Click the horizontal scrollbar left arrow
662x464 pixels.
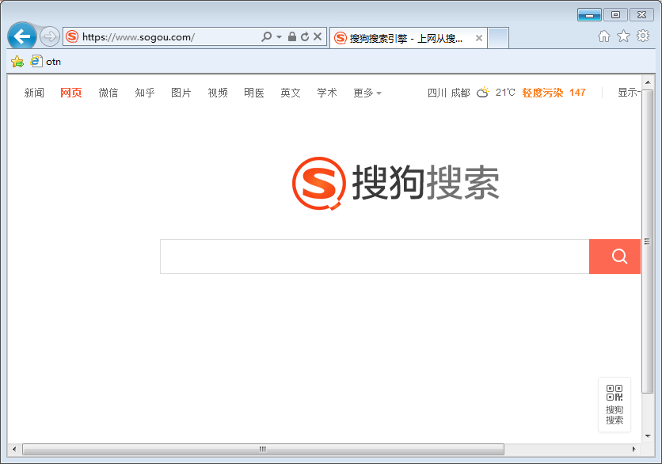pyautogui.click(x=14, y=449)
